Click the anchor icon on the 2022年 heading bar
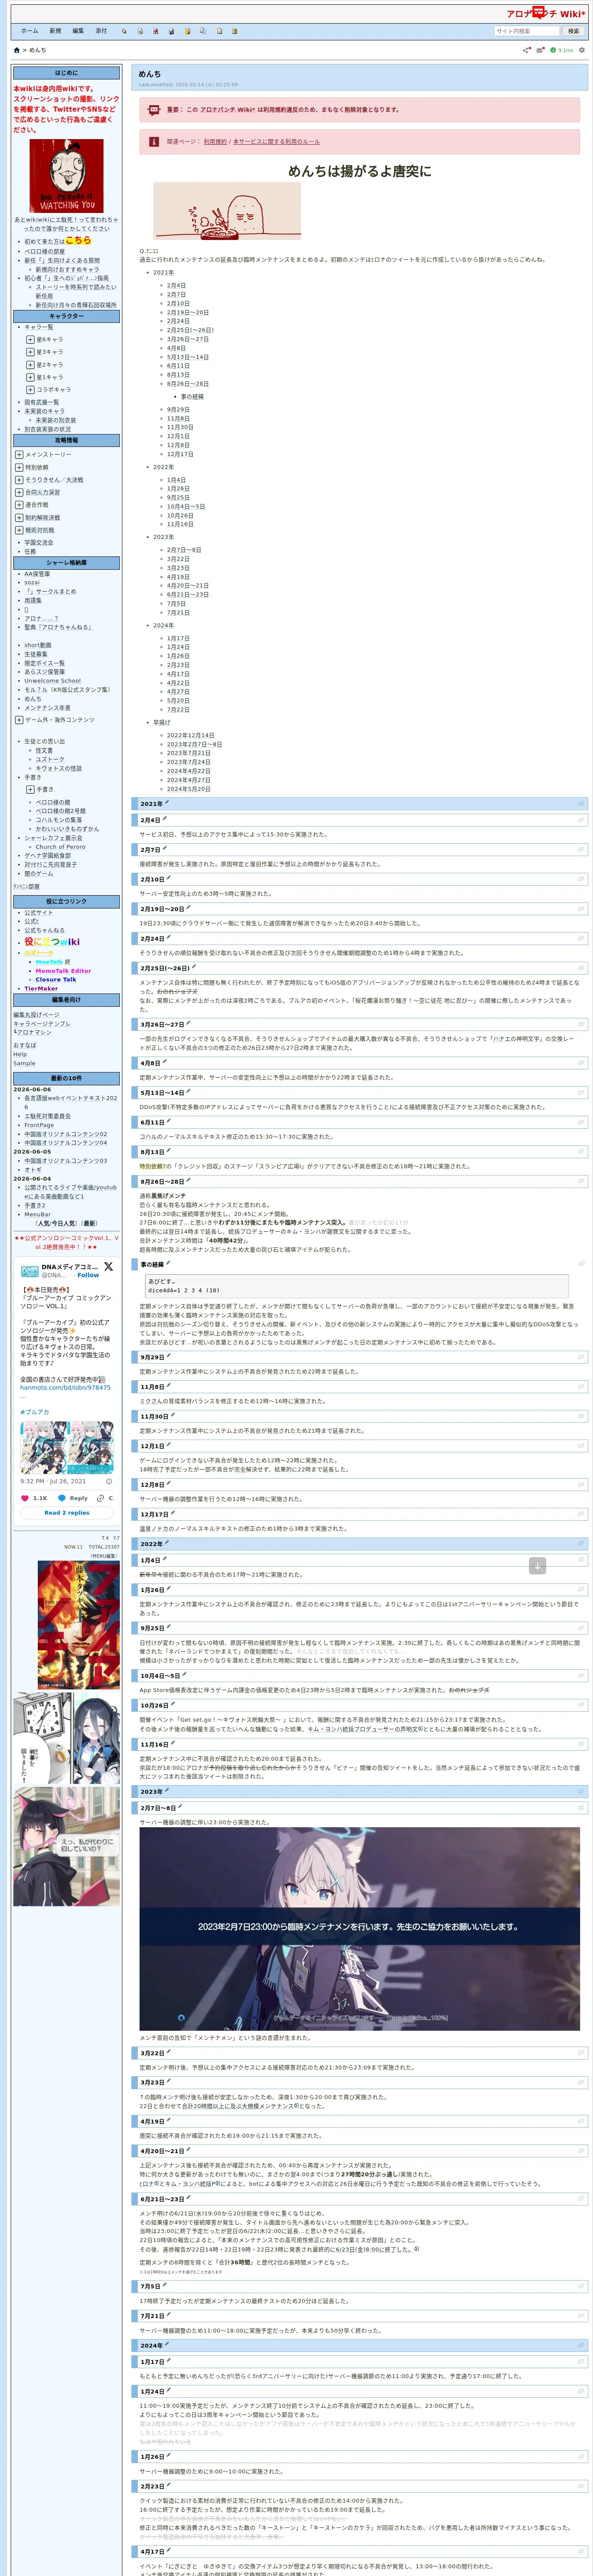The image size is (593, 2576). (580, 1544)
